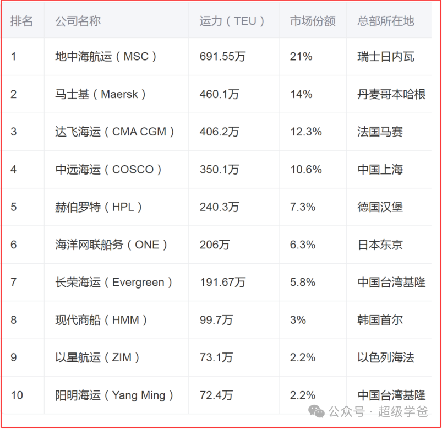
Task: Click the 运力（TEU） column header
Action: [232, 21]
